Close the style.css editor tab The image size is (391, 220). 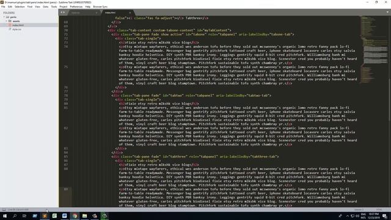(x=97, y=13)
